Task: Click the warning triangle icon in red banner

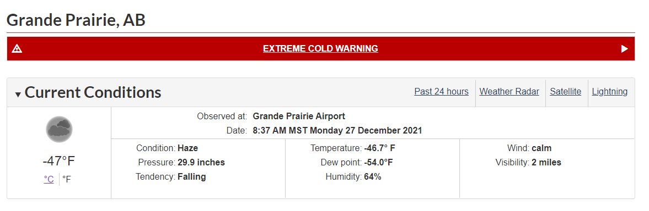Action: [17, 48]
